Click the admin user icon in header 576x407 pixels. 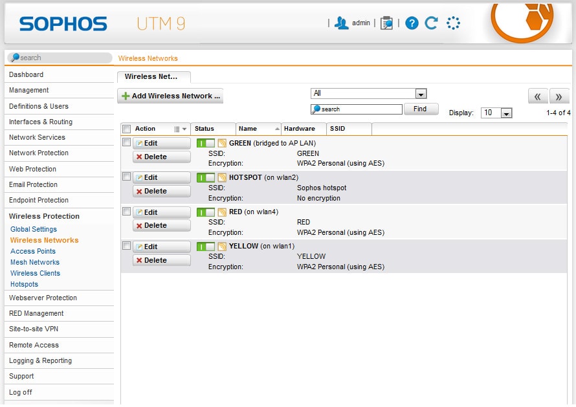pos(341,23)
